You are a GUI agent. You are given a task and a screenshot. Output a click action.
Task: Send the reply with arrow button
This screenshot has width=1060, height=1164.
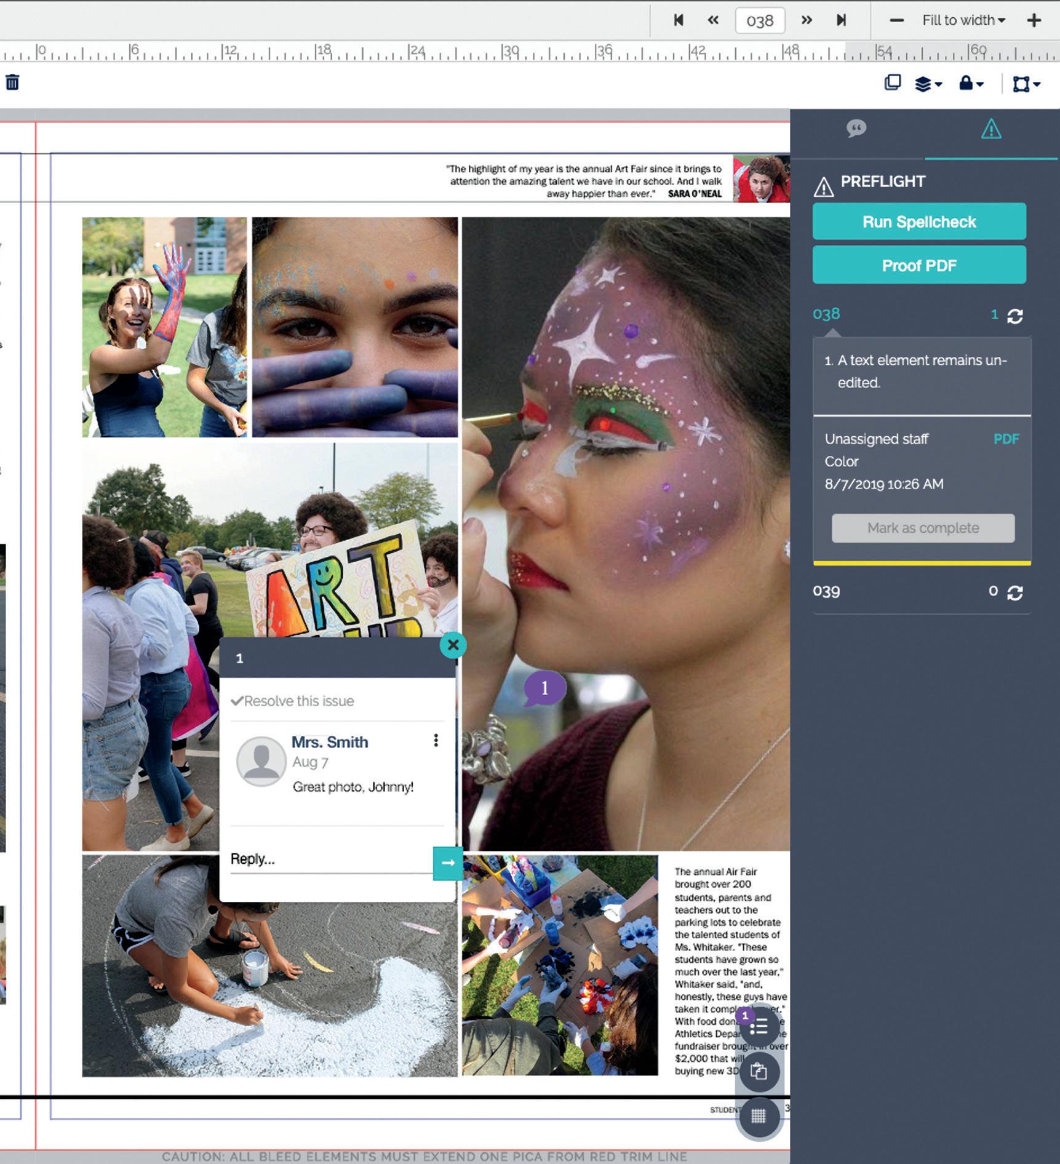(x=448, y=863)
